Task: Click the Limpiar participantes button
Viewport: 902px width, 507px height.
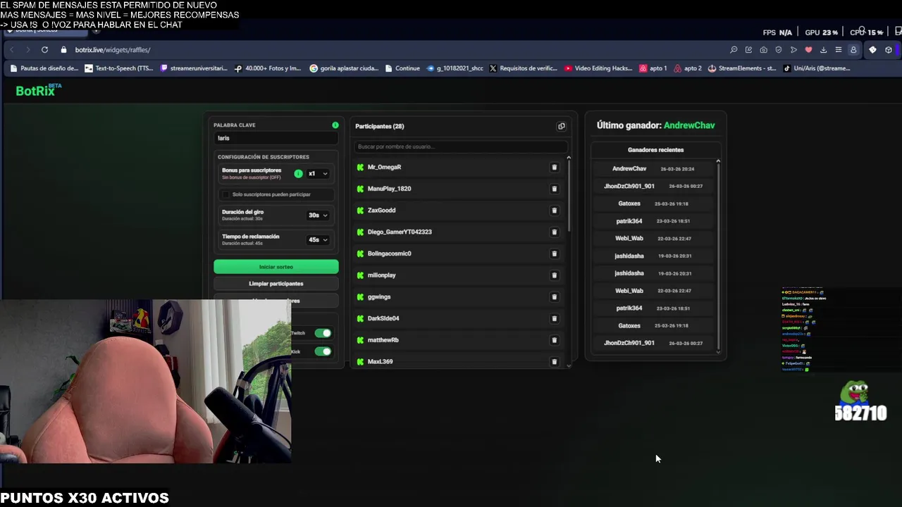Action: [x=276, y=284]
